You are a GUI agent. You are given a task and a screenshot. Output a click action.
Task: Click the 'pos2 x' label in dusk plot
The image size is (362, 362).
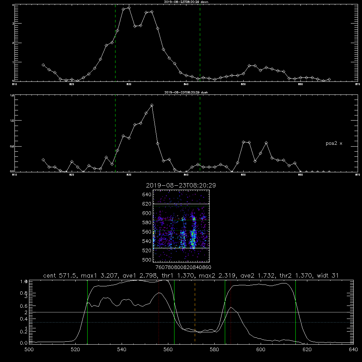tap(334, 143)
